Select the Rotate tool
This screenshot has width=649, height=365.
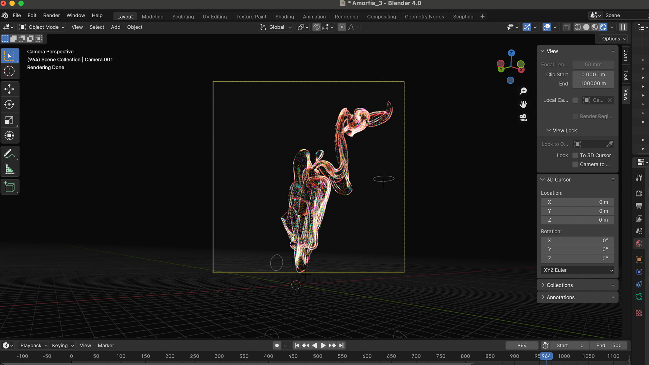coord(9,104)
